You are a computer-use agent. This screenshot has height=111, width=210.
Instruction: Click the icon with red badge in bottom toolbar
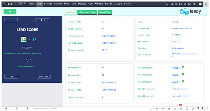tap(181, 108)
